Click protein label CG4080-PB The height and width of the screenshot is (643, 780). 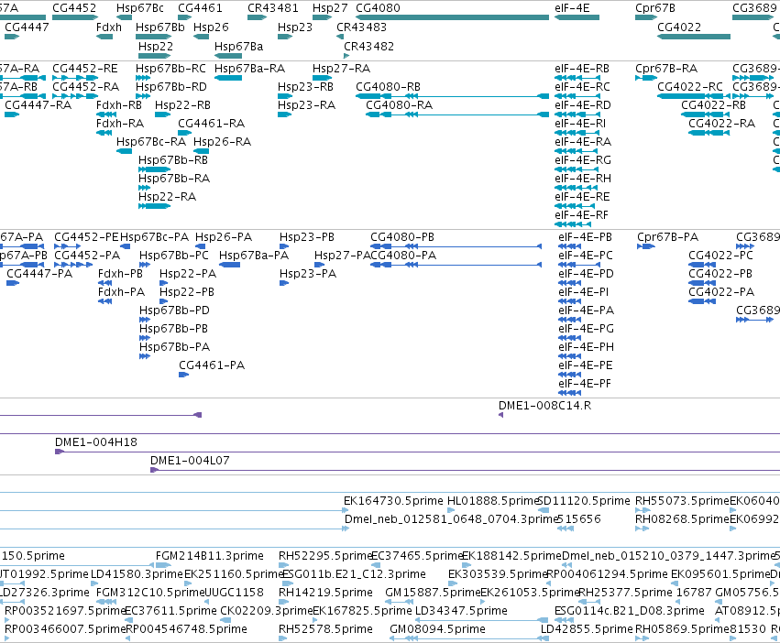coord(402,236)
